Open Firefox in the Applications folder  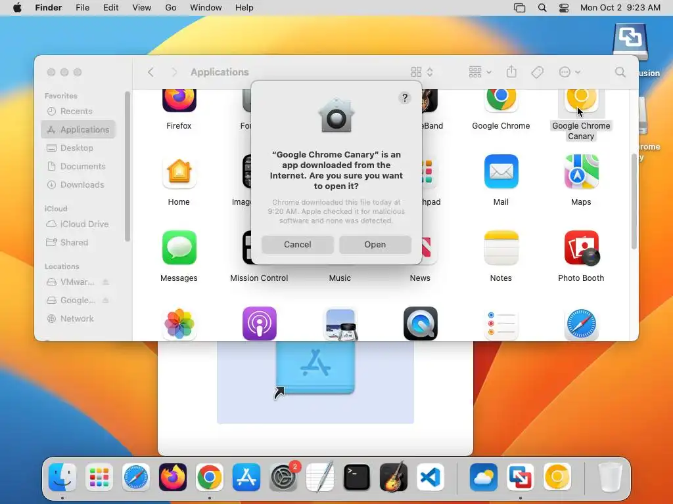coord(179,100)
